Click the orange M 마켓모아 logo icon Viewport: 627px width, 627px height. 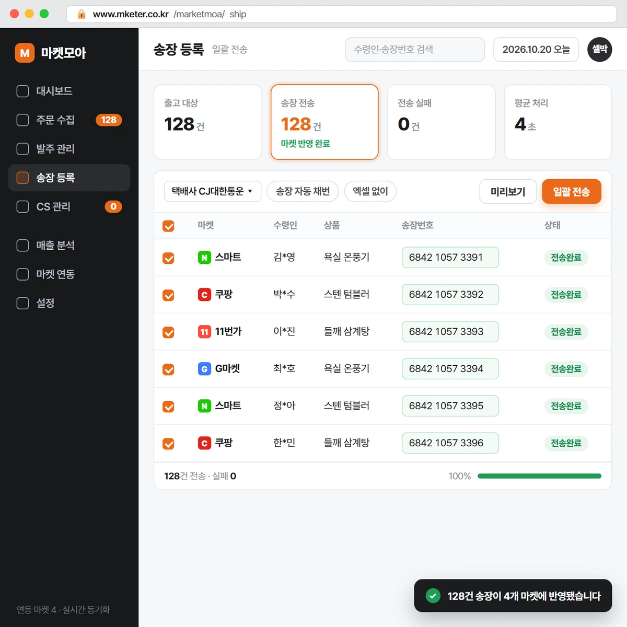click(x=25, y=53)
